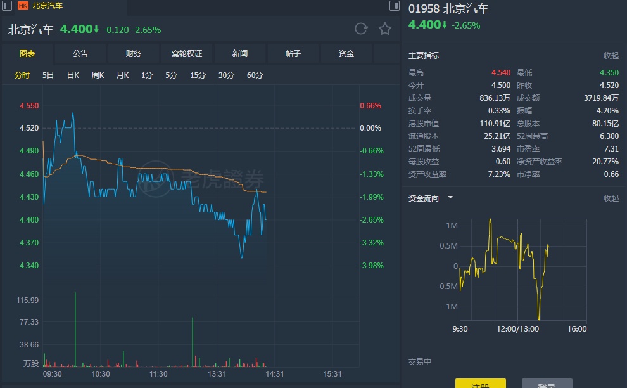The height and width of the screenshot is (388, 627).
Task: Select the 5分 interval
Action: tap(171, 75)
